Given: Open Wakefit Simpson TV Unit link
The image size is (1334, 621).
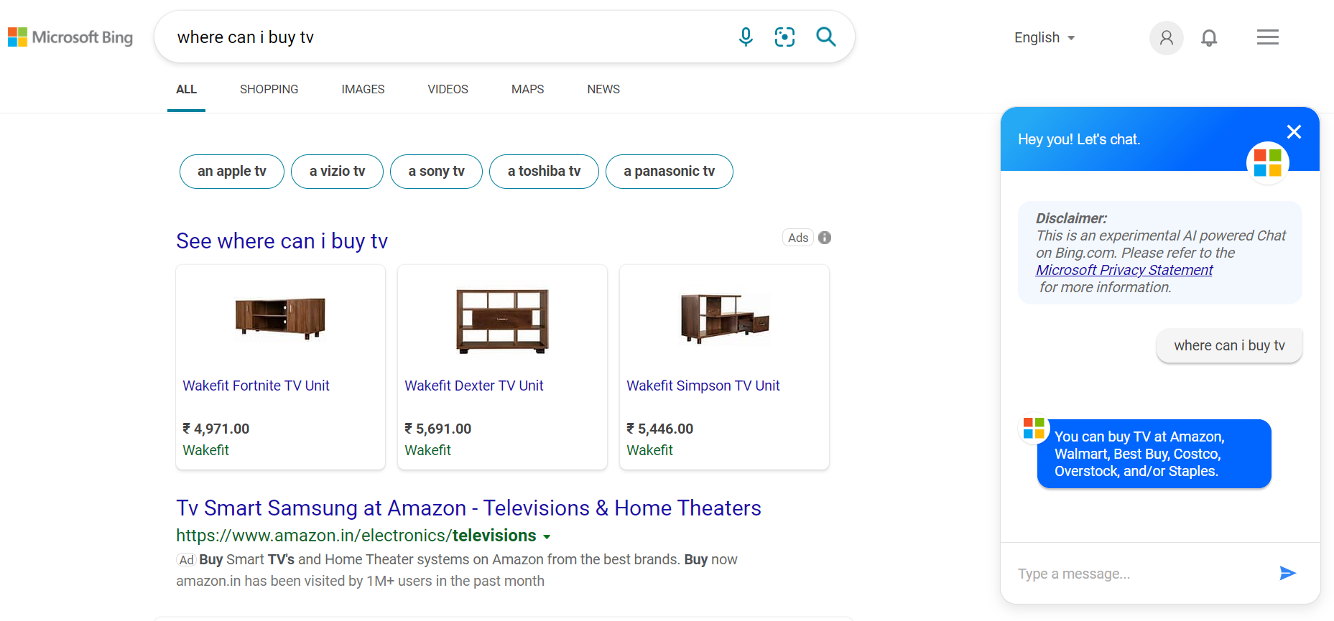Looking at the screenshot, I should [703, 386].
